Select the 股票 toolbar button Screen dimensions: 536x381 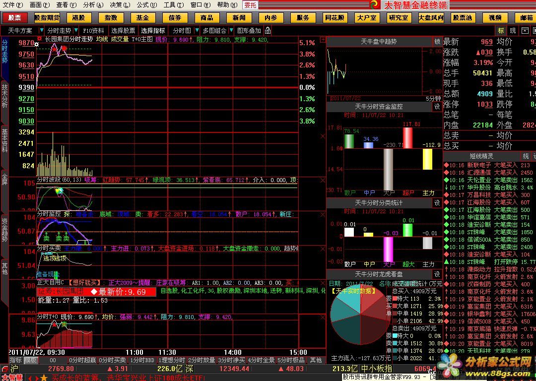tap(15, 18)
